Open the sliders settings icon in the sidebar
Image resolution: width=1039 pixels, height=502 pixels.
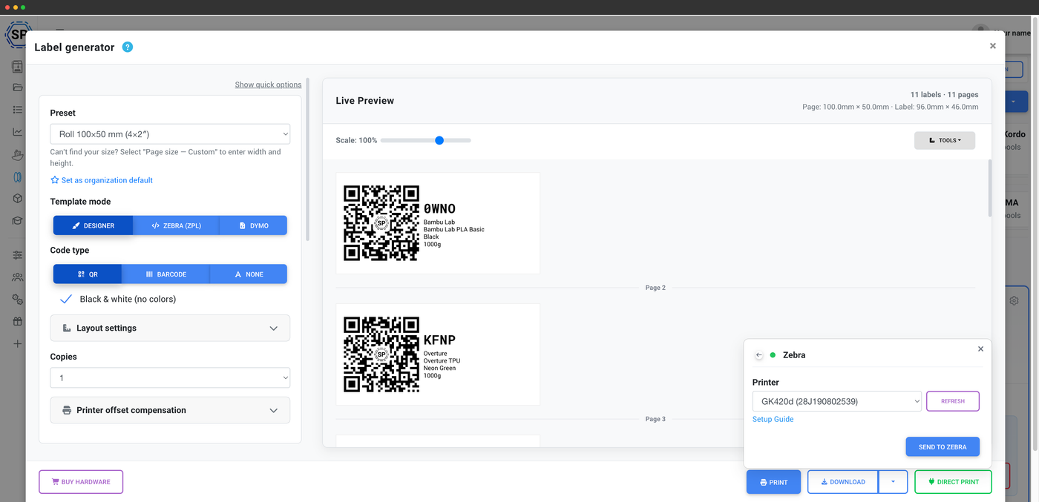coord(18,255)
